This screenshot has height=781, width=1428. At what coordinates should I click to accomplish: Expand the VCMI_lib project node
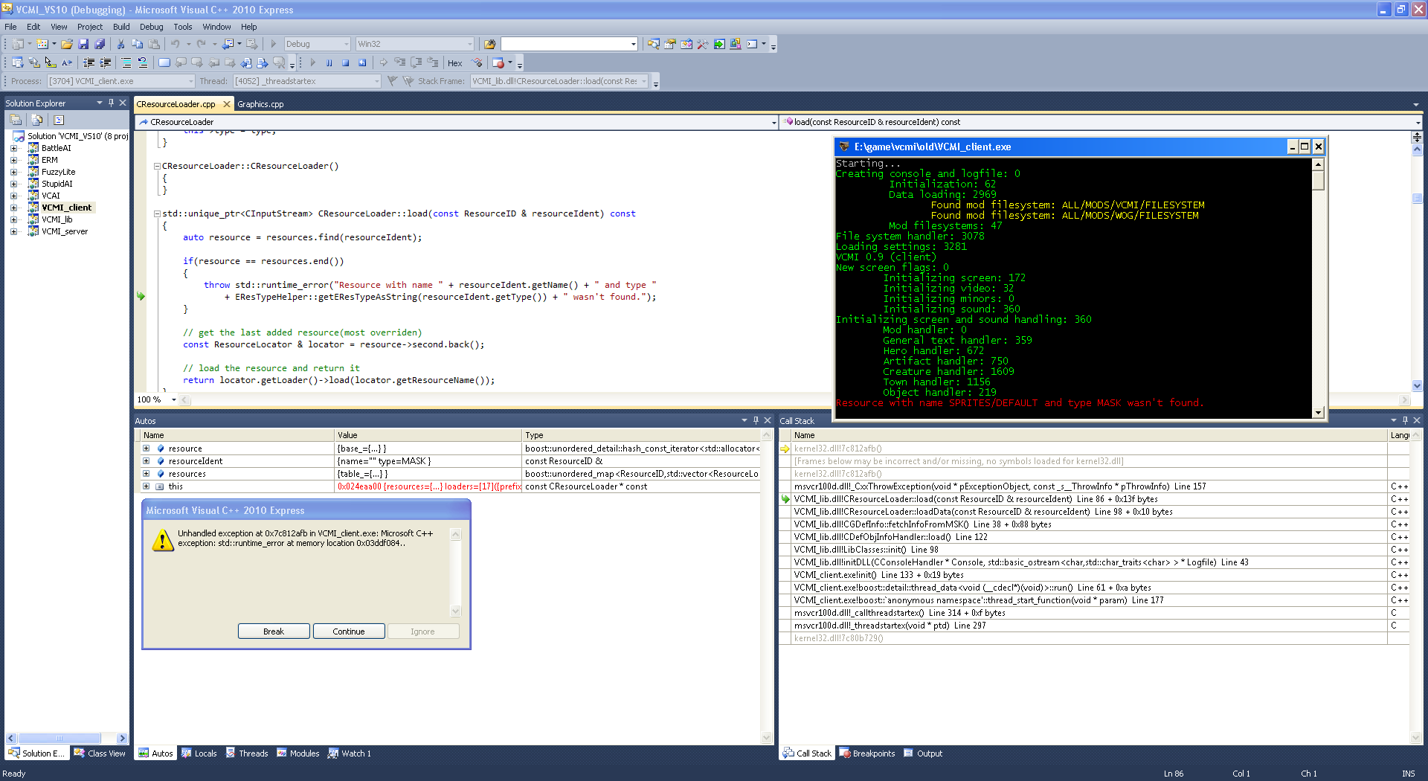point(13,219)
